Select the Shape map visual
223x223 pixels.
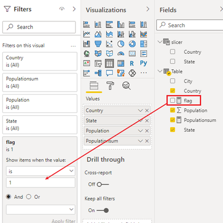(109, 53)
